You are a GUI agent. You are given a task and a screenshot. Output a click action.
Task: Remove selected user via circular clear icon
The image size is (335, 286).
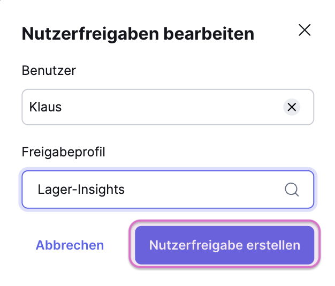[292, 107]
